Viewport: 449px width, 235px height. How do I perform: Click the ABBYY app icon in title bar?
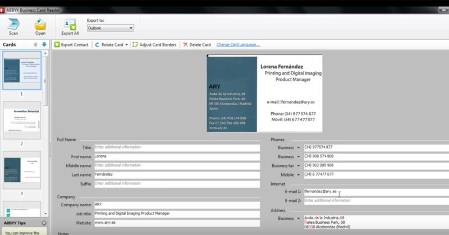coord(2,10)
